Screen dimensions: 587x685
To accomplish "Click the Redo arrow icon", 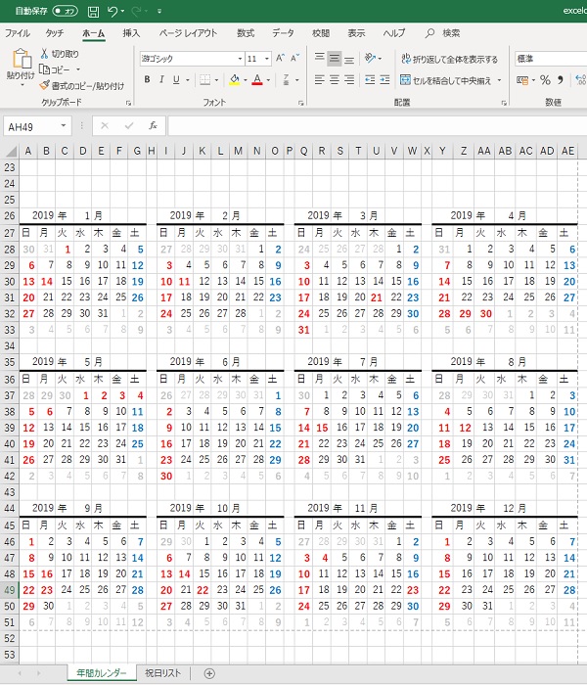I will point(137,12).
